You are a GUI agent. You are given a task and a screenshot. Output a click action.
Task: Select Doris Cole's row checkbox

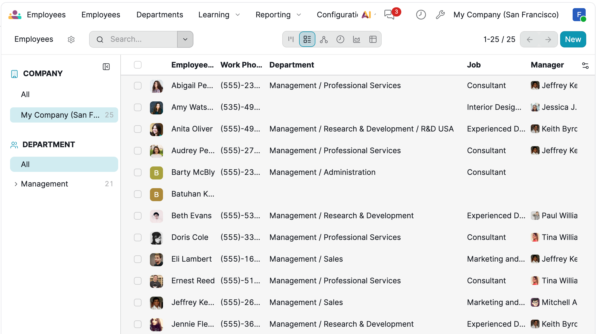tap(138, 237)
